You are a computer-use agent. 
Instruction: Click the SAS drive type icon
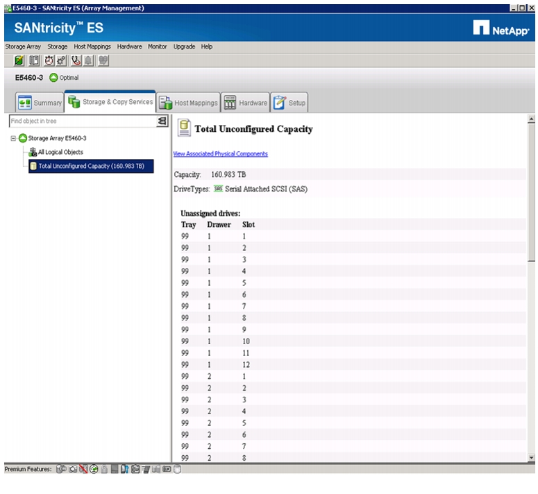coord(218,189)
